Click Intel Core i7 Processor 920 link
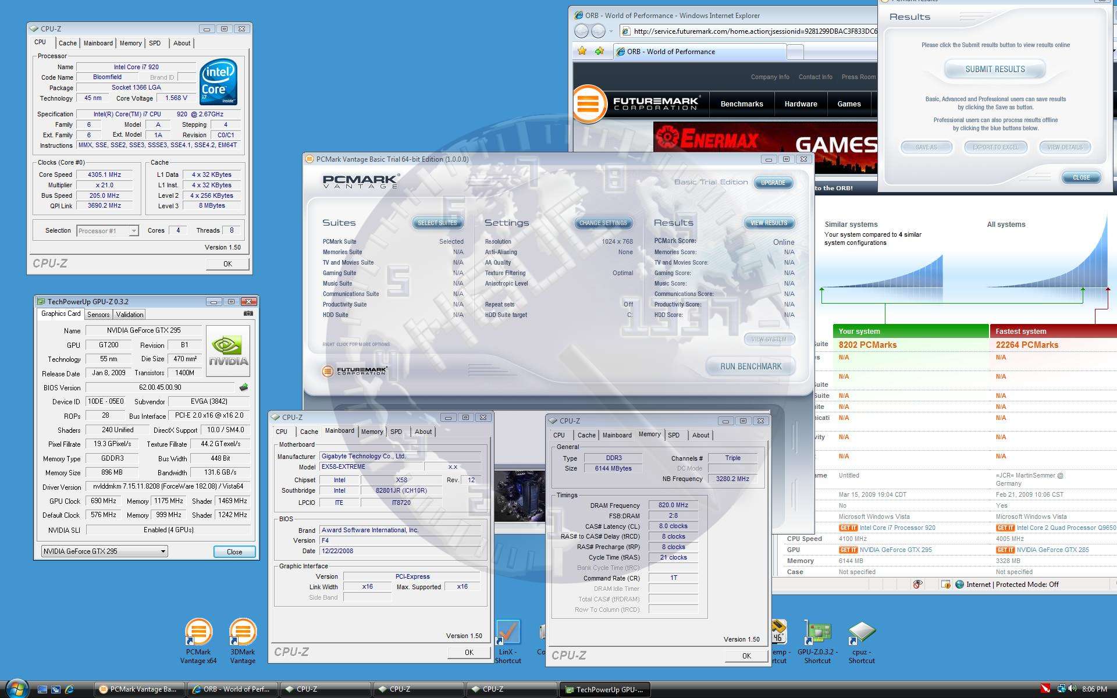Image resolution: width=1117 pixels, height=698 pixels. click(898, 528)
